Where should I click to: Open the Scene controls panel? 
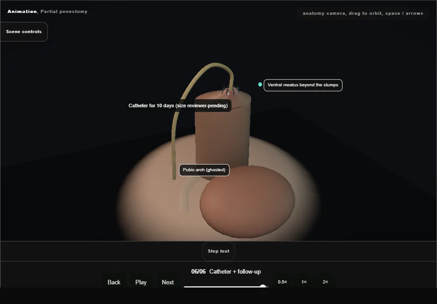(24, 32)
